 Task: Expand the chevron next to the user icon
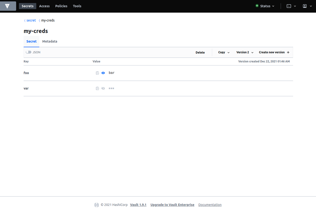click(x=311, y=6)
